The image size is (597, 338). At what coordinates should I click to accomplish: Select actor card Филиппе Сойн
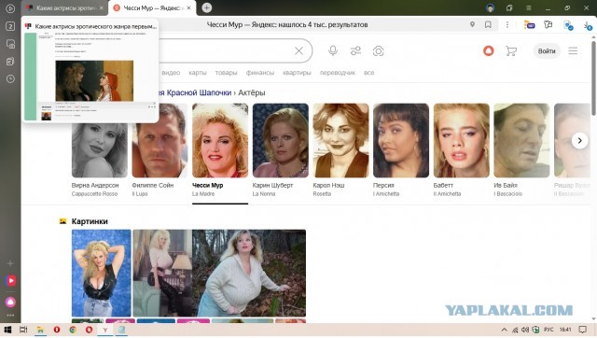pyautogui.click(x=160, y=150)
